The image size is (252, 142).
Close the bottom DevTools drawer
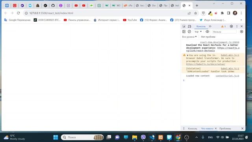coord(243,128)
